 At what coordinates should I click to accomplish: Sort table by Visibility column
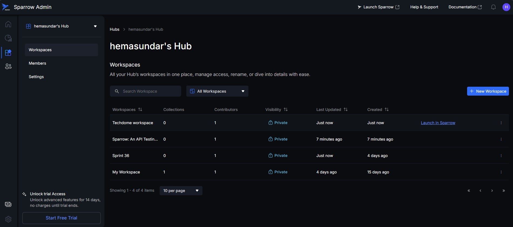[x=286, y=110]
